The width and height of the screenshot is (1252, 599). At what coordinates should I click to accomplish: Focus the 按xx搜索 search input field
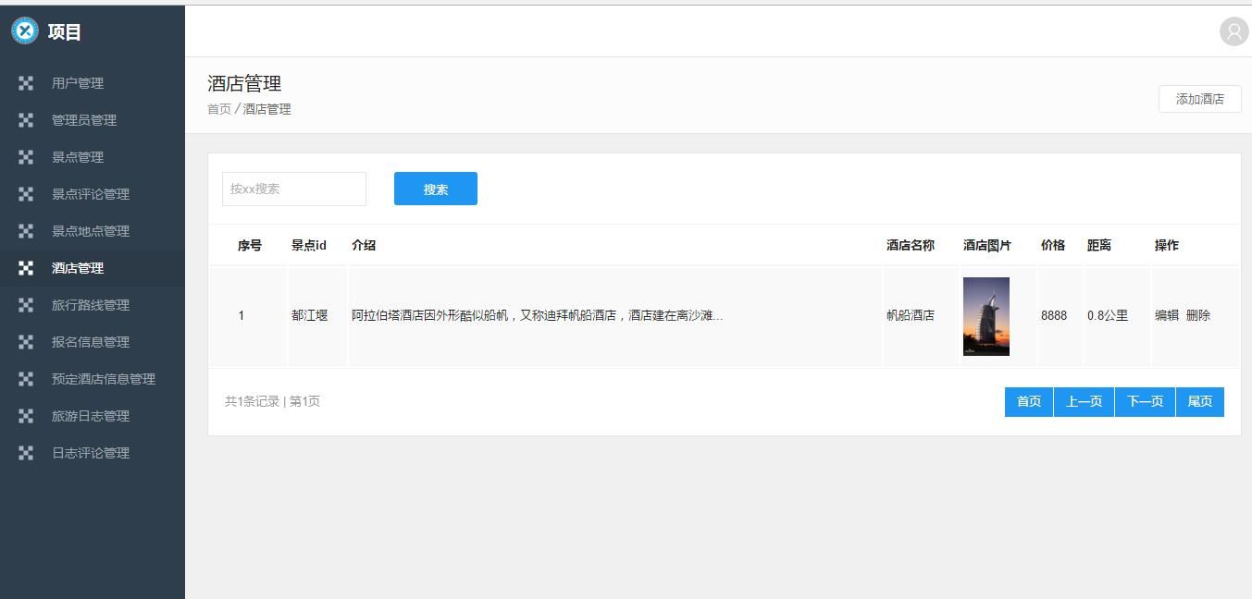click(294, 189)
